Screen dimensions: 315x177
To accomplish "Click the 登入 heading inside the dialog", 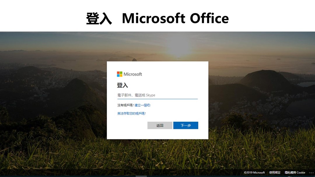I will 122,85.
